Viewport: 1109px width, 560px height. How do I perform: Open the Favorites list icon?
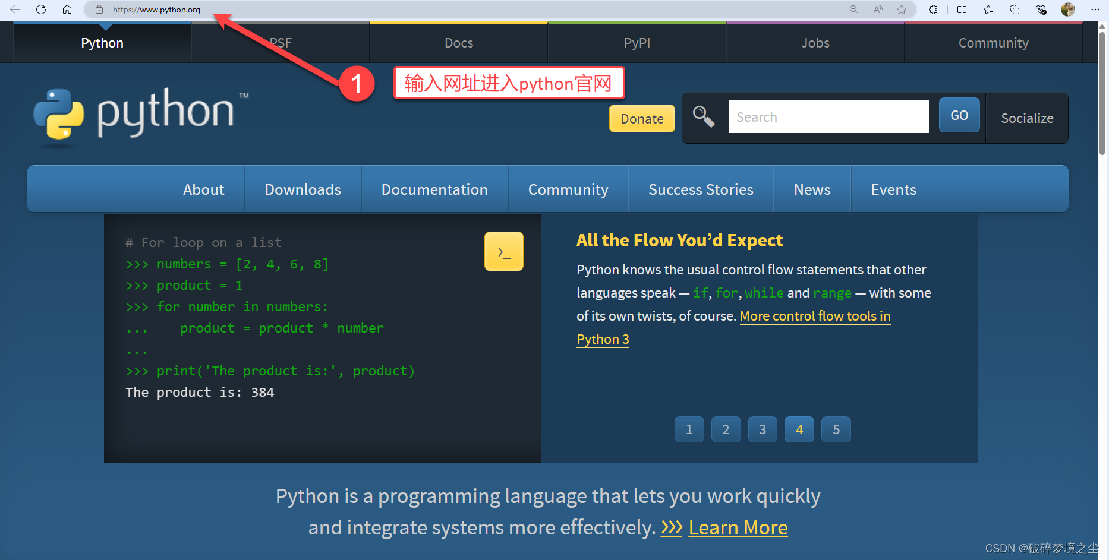tap(988, 10)
